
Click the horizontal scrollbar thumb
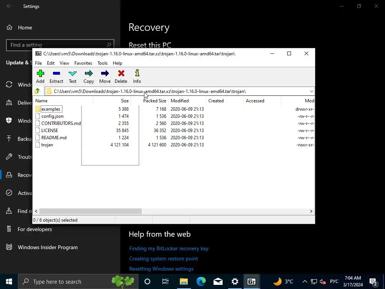click(91, 211)
